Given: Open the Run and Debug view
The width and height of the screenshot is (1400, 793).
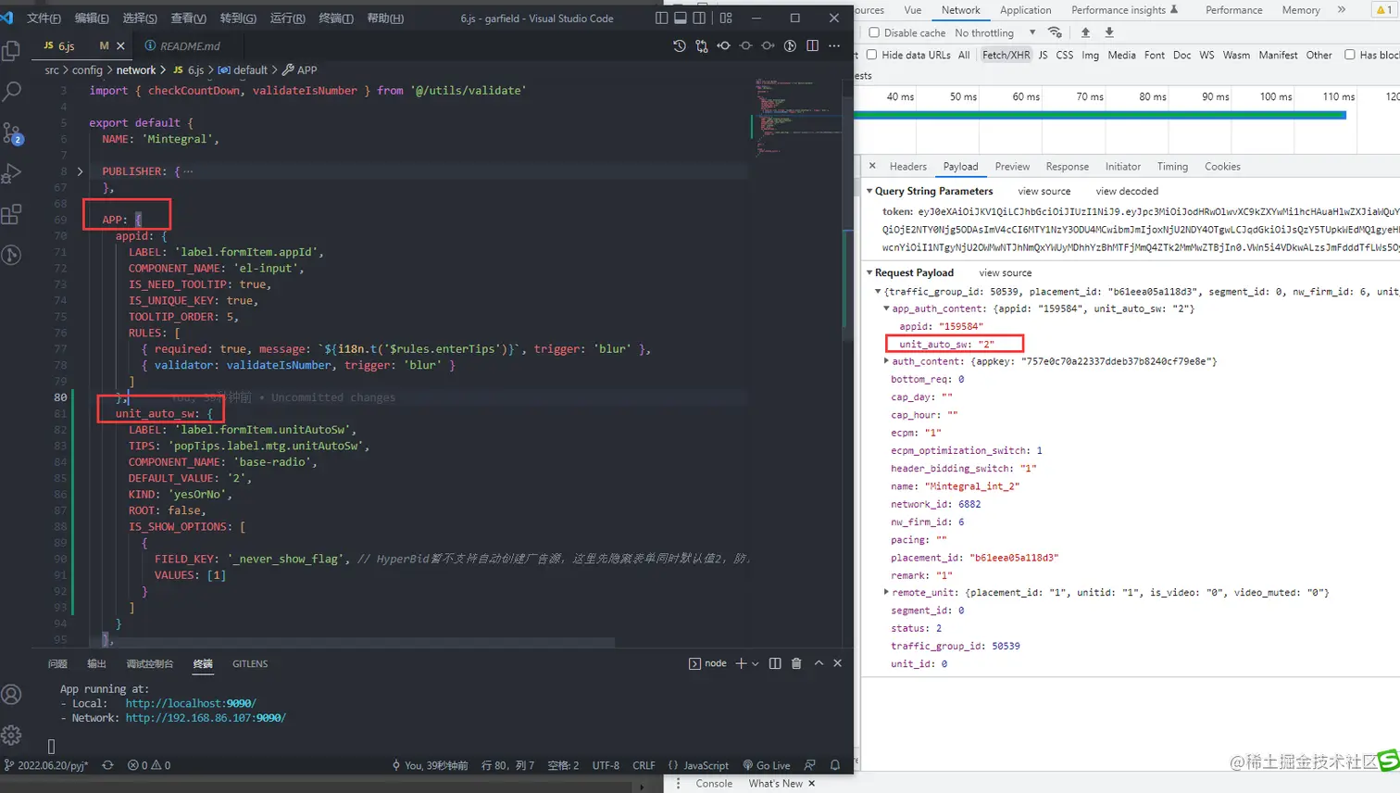Looking at the screenshot, I should click(x=12, y=174).
